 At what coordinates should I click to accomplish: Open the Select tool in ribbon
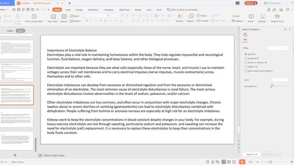point(251,18)
